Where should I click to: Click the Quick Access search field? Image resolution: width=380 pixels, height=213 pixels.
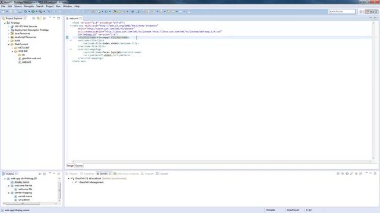(341, 11)
